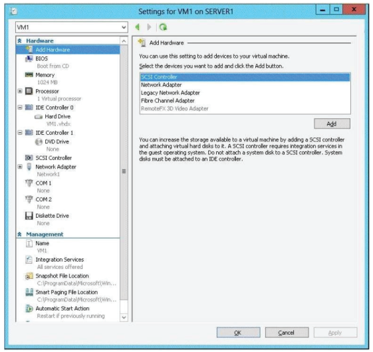373x352 pixels.
Task: Select the SCSI Controller icon in the tree
Action: [x=29, y=158]
